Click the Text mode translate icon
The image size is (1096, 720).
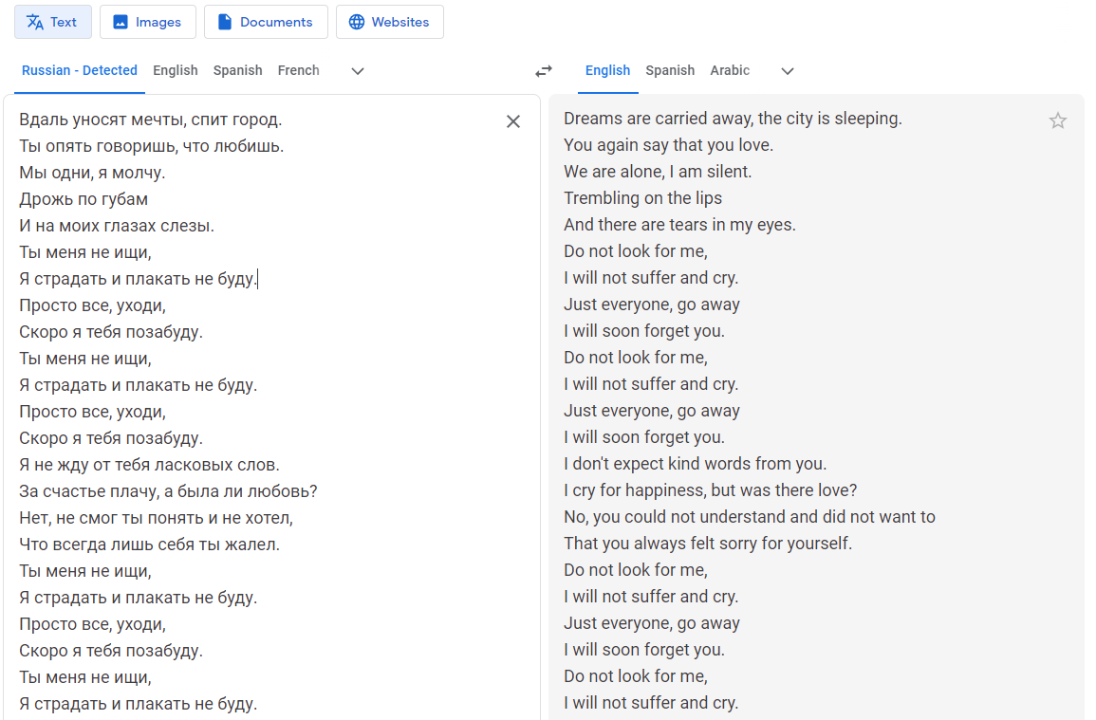35,22
